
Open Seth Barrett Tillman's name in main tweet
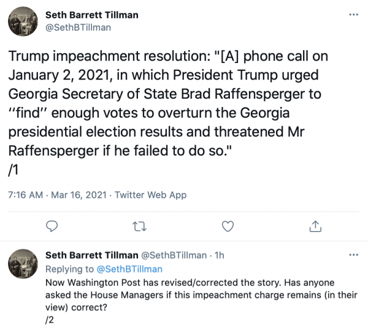tap(92, 15)
